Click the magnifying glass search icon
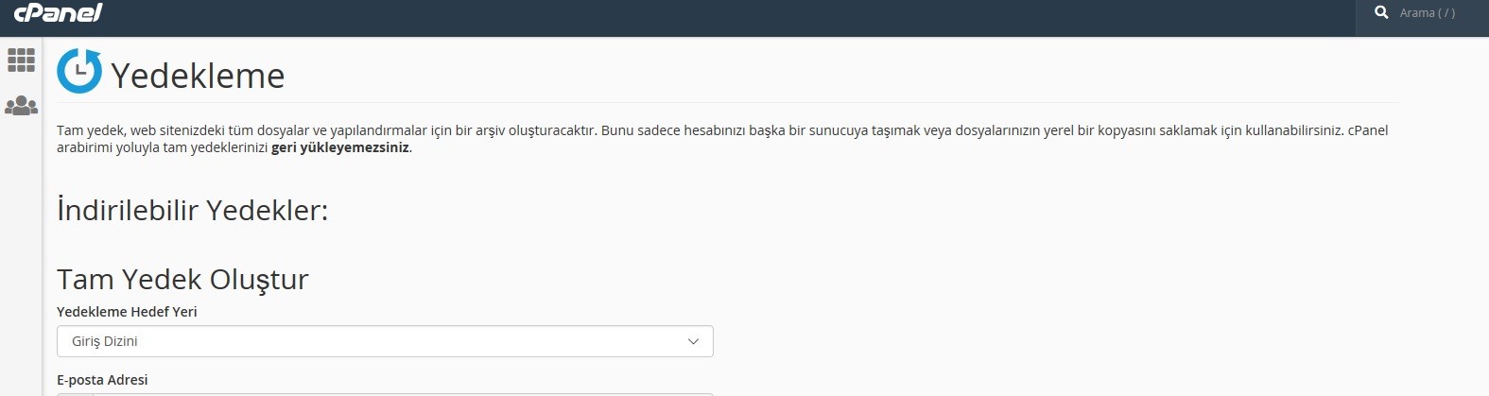Viewport: 1489px width, 396px height. tap(1381, 12)
